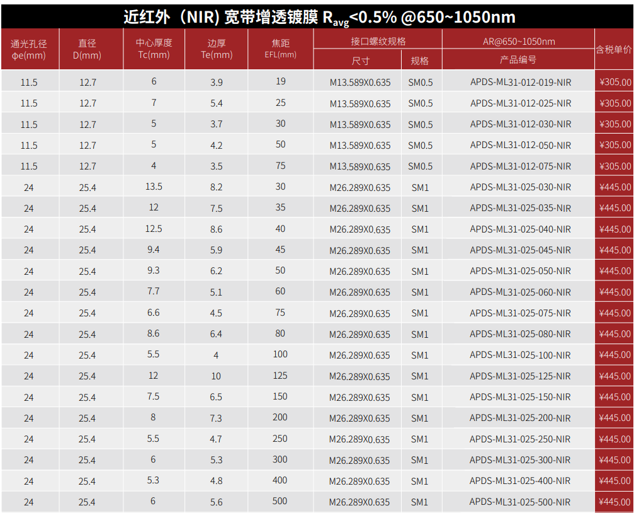Click the price cell of APDS-ML31-025-400-NIR
The image size is (634, 513).
pyautogui.click(x=614, y=481)
